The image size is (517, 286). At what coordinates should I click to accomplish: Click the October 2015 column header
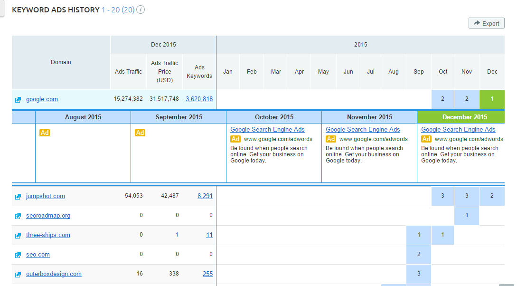(x=274, y=117)
